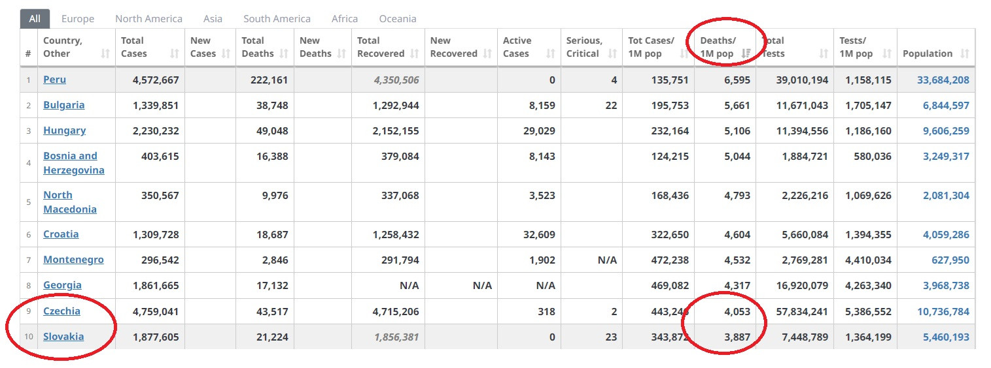Open the Peru country link
The image size is (991, 368).
[54, 80]
